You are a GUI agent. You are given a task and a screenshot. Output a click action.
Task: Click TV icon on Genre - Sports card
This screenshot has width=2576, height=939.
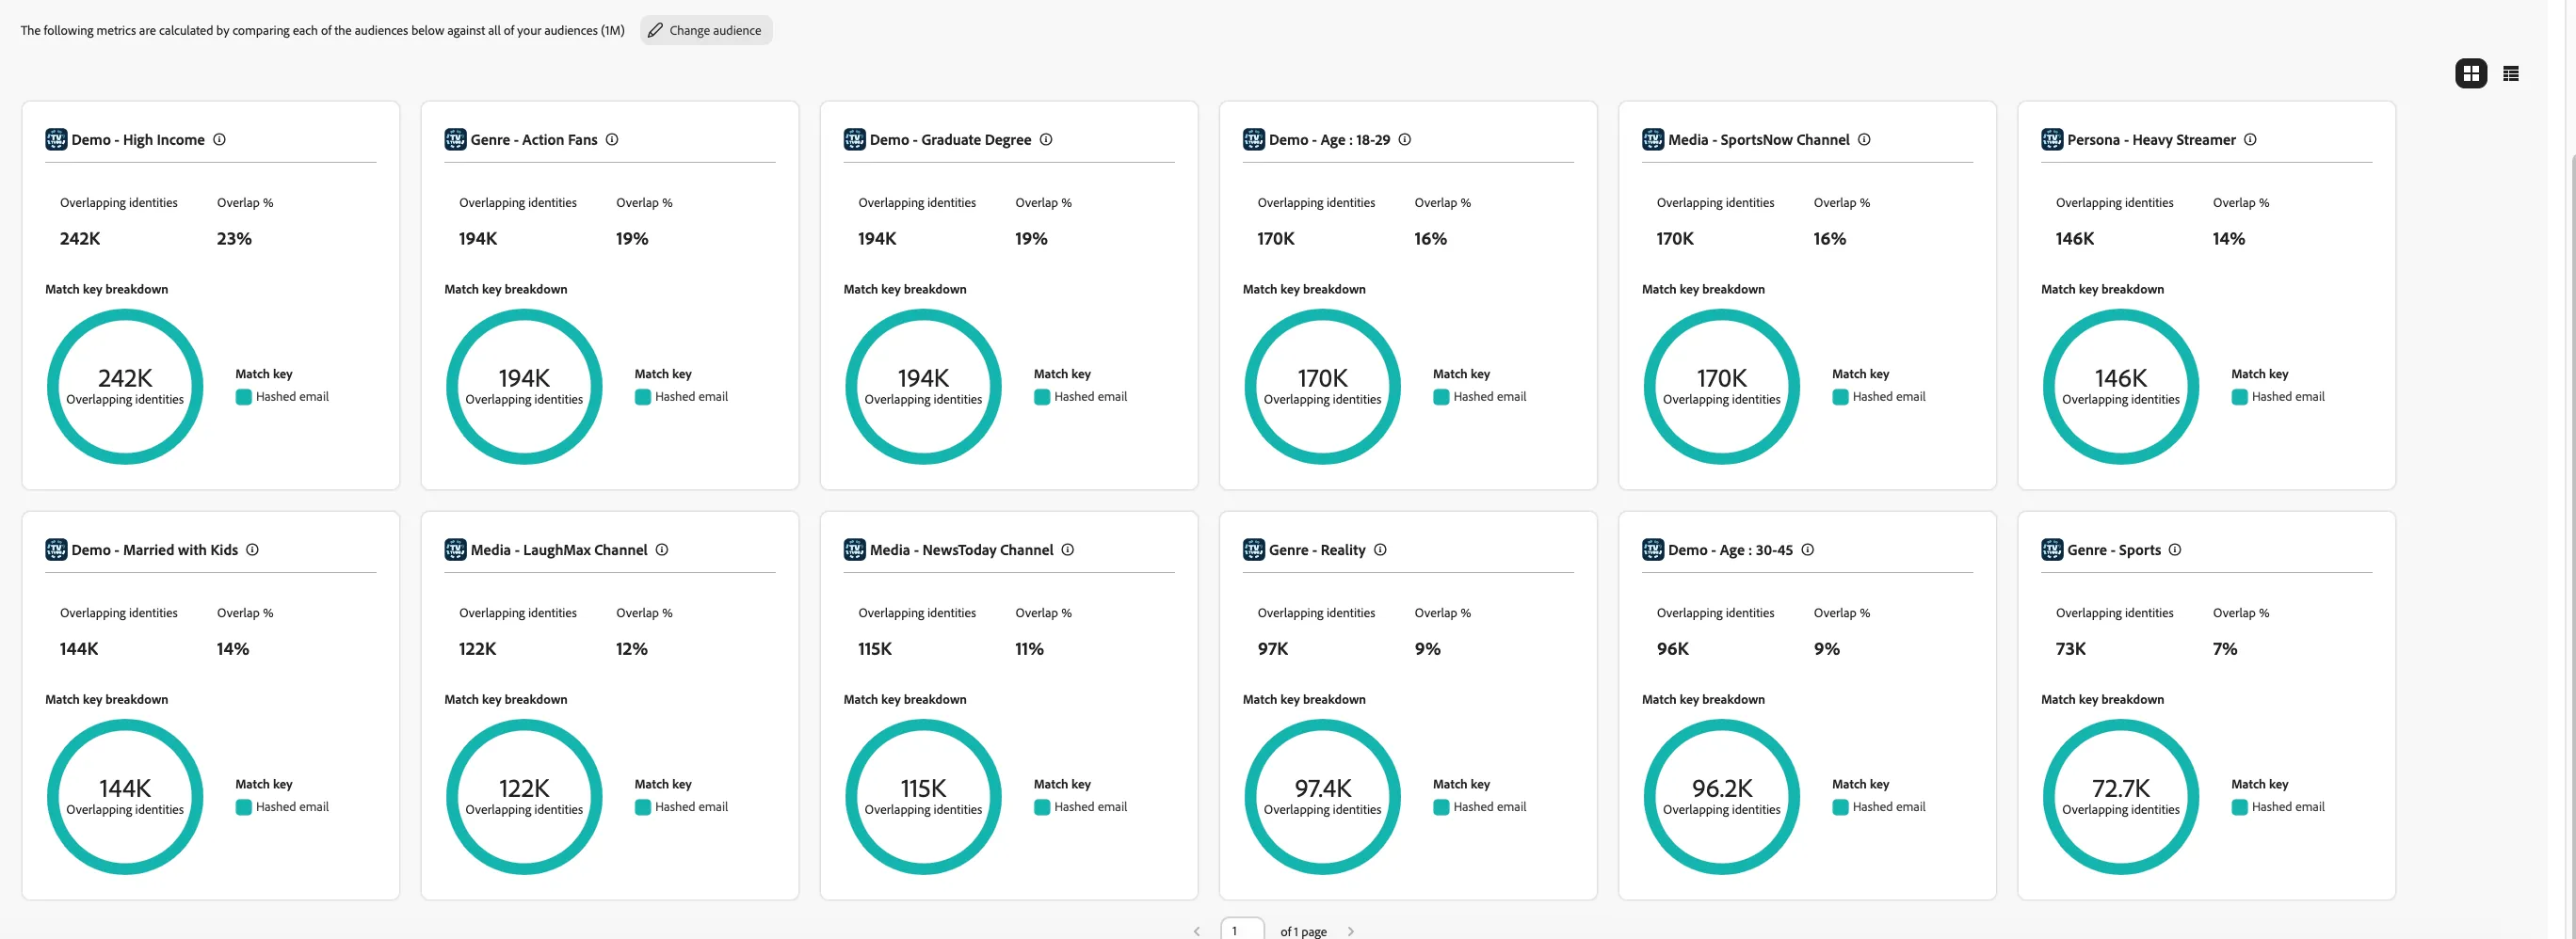2052,549
